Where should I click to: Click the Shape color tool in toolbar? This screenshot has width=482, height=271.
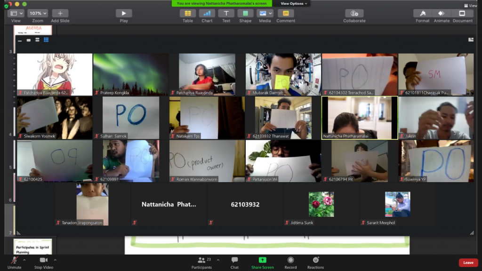point(245,14)
